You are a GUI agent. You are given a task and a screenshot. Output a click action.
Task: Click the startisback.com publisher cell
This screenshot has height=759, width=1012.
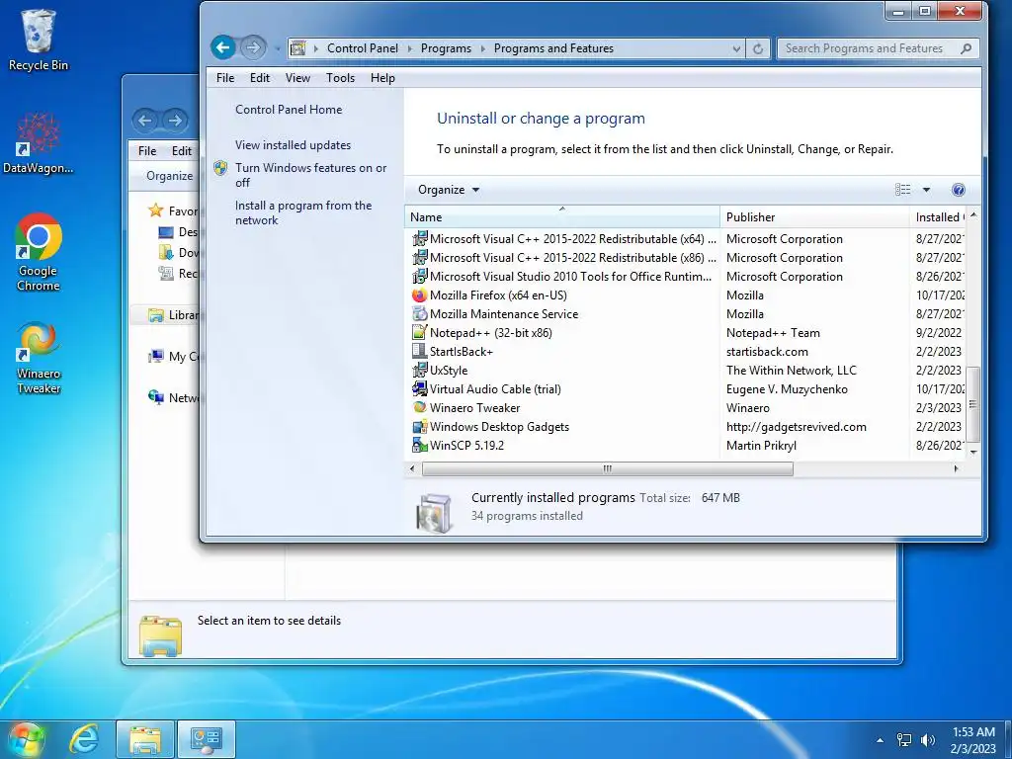(x=767, y=352)
